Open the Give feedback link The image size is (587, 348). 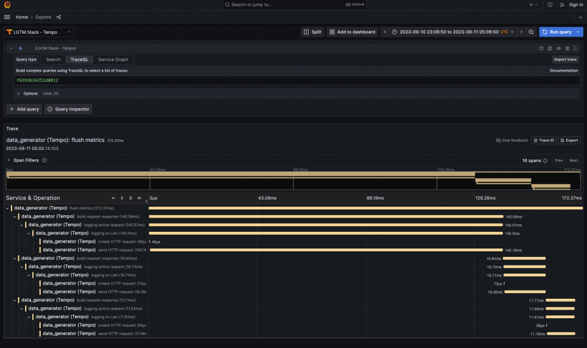point(512,141)
